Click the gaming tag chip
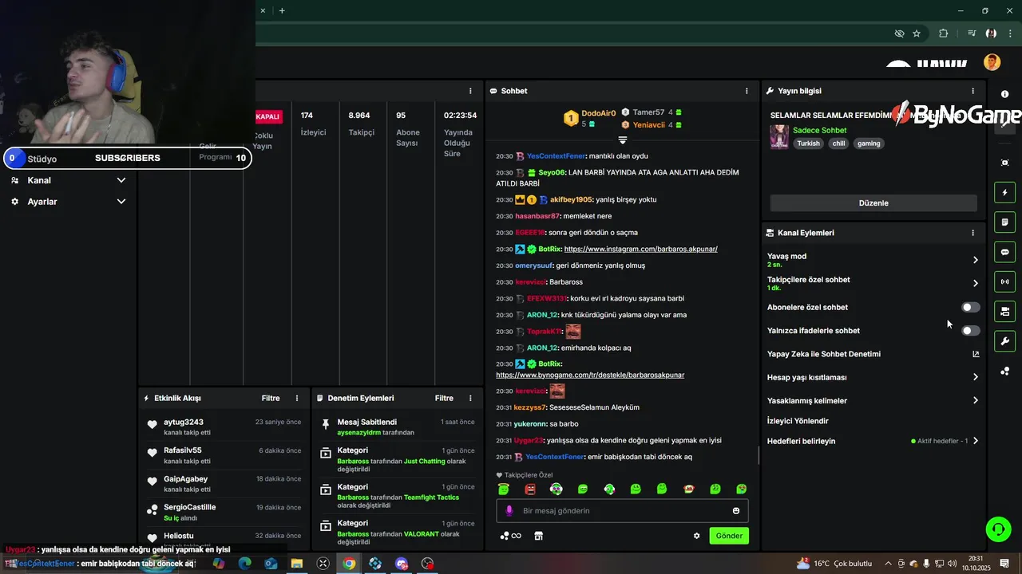Viewport: 1022px width, 574px height. pyautogui.click(x=869, y=143)
